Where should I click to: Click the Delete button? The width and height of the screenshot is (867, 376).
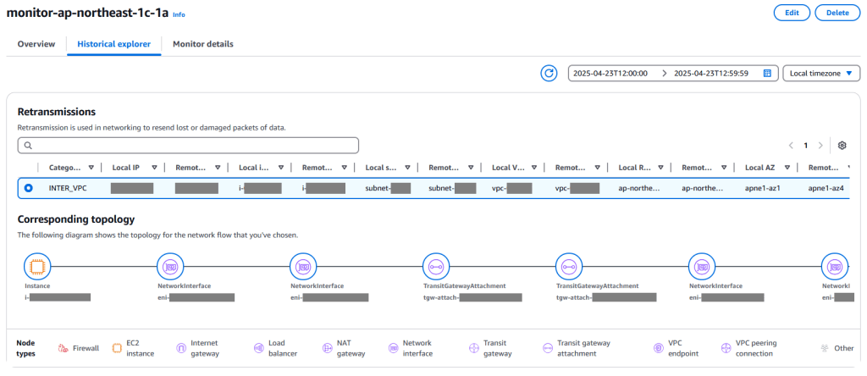(837, 13)
